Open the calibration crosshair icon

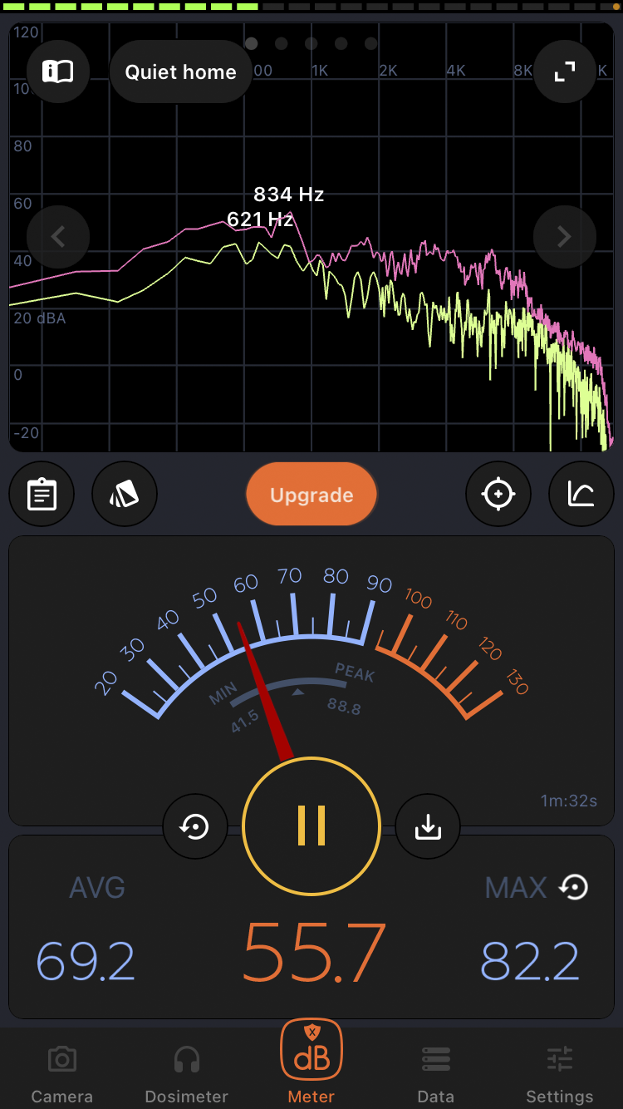498,495
